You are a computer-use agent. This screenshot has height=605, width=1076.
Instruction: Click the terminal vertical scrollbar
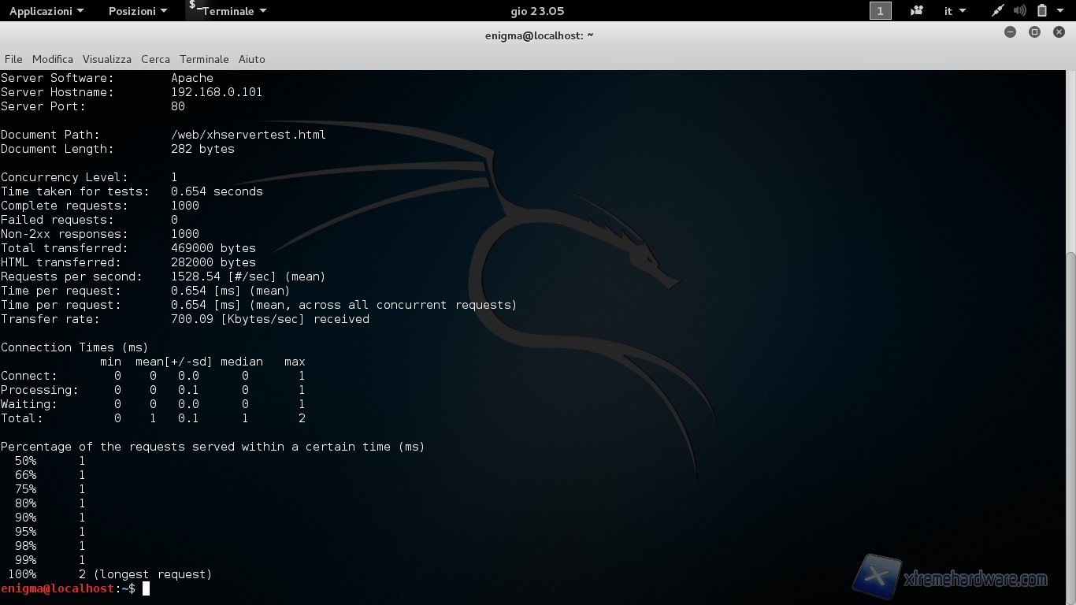[1070, 394]
